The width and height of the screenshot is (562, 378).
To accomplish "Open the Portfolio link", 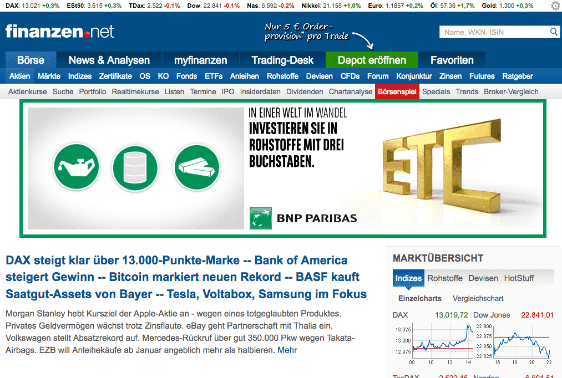I will (93, 91).
